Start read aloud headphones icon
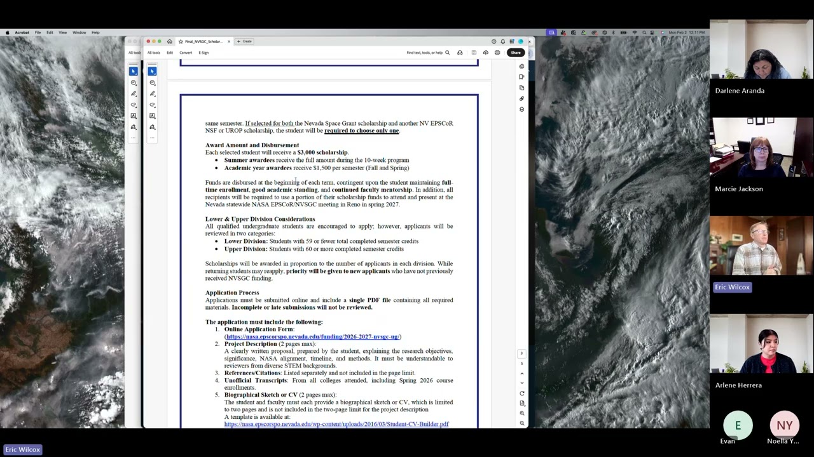The image size is (814, 457). 460,53
